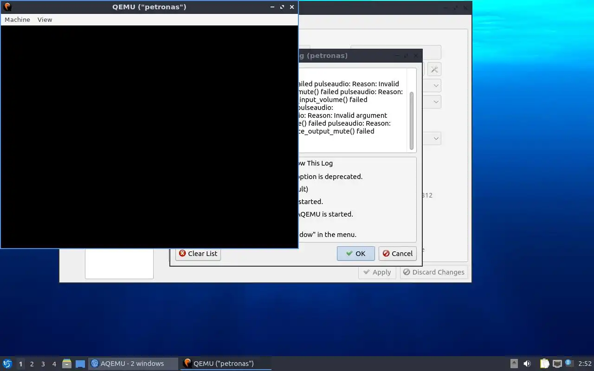The height and width of the screenshot is (371, 594).
Task: Switch to workspace 2
Action: (x=32, y=364)
